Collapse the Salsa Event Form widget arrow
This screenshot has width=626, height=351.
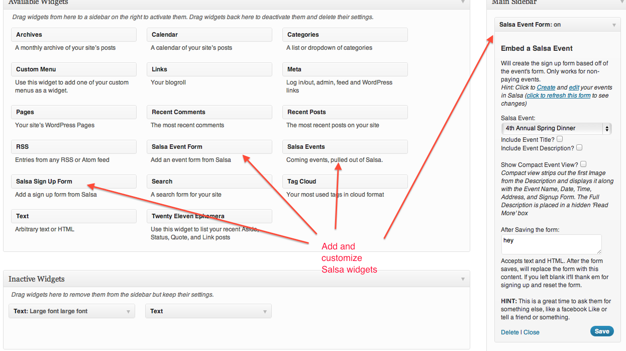pyautogui.click(x=614, y=25)
